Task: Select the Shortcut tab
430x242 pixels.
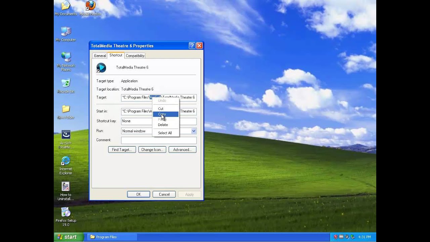Action: [116, 55]
